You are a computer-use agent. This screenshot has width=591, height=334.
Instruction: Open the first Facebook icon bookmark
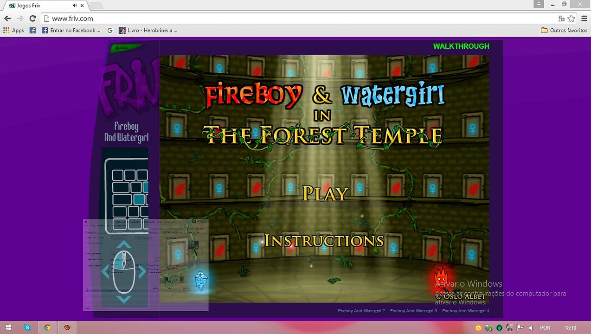pos(32,30)
